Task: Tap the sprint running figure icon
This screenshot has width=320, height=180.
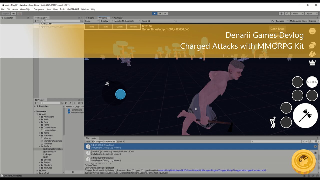Action: click(x=107, y=83)
